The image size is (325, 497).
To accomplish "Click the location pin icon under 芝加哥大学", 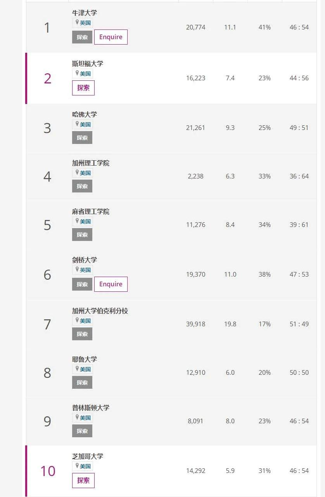I will [x=77, y=466].
